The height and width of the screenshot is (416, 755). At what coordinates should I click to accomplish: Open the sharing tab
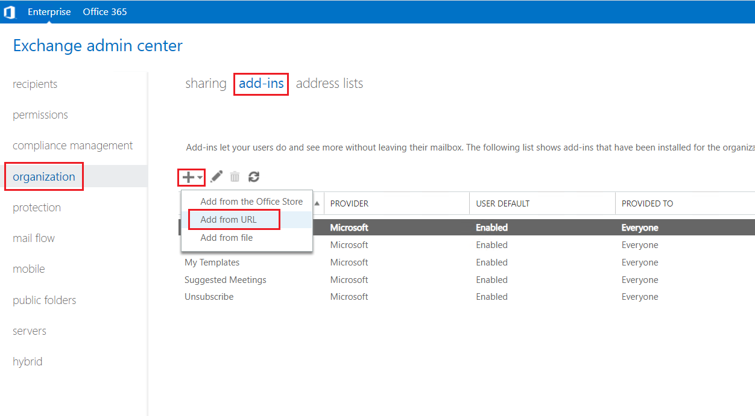pyautogui.click(x=206, y=84)
